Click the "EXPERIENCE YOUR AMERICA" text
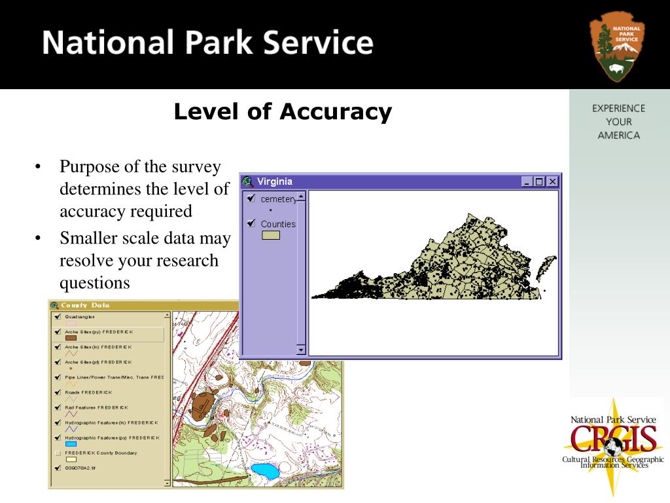Screen dimensions: 670x503 click(619, 122)
